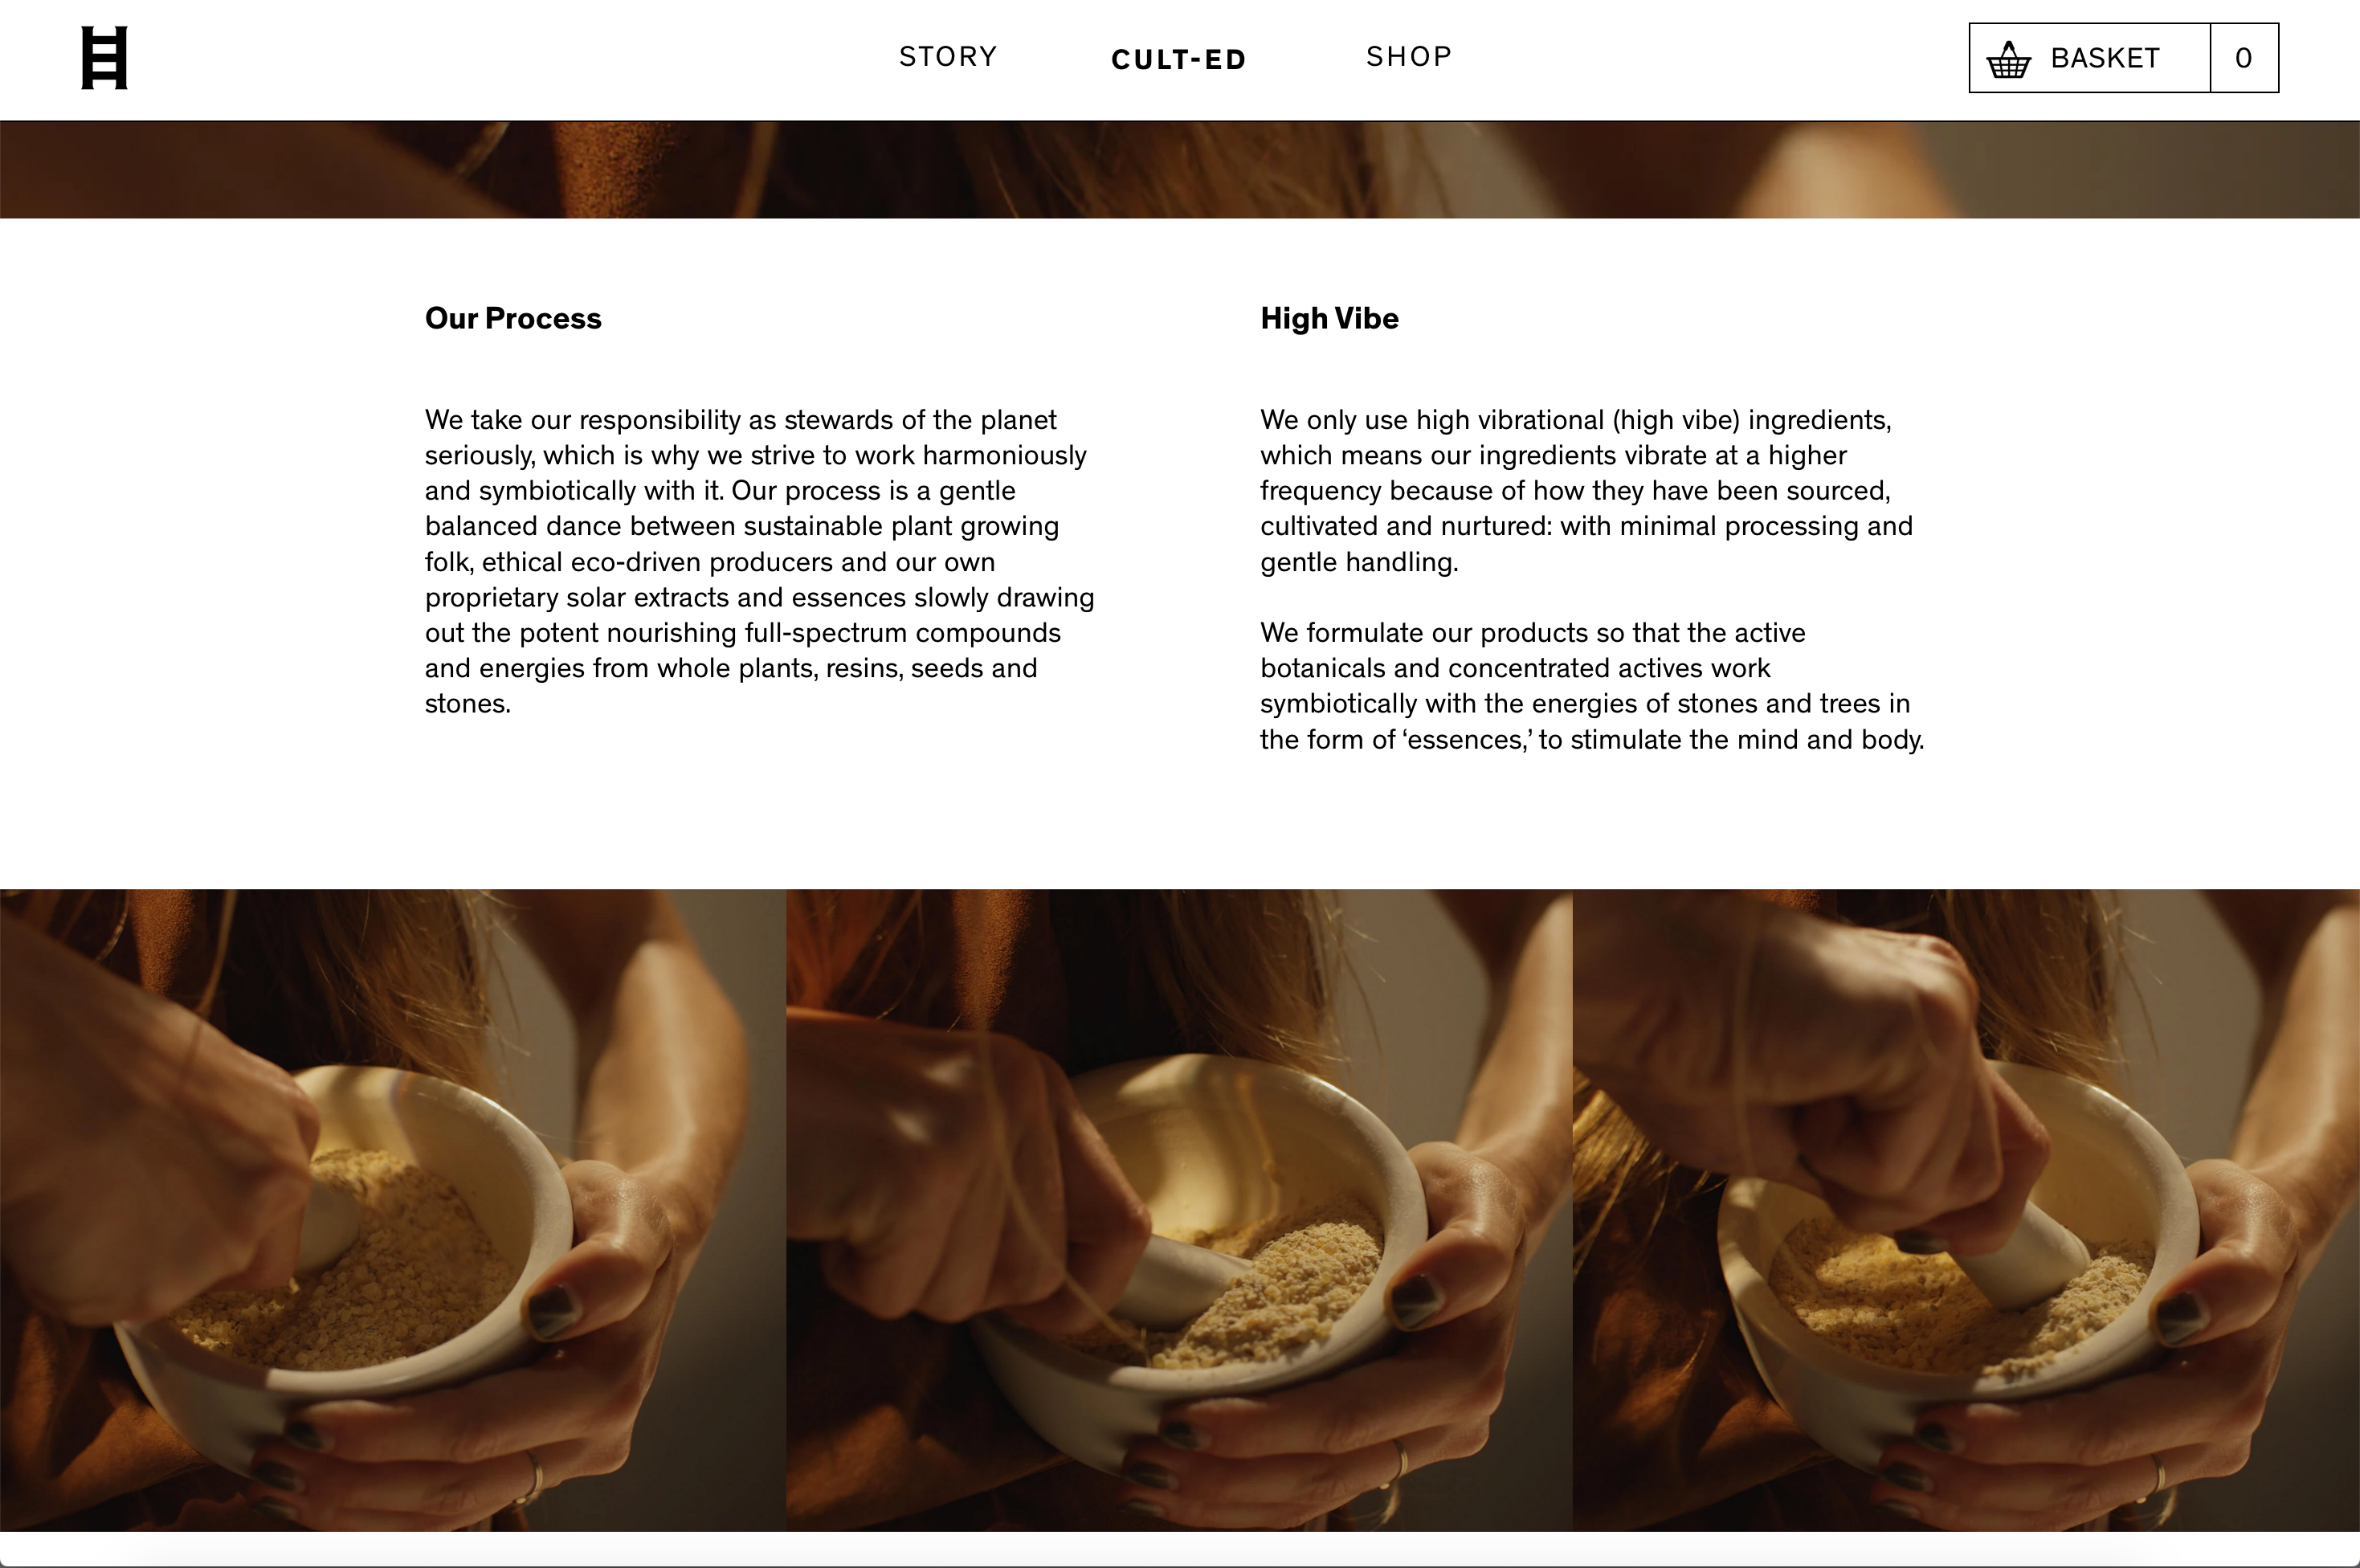The height and width of the screenshot is (1568, 2360).
Task: Click the ladder-shaped H logo icon
Action: pyautogui.click(x=104, y=58)
